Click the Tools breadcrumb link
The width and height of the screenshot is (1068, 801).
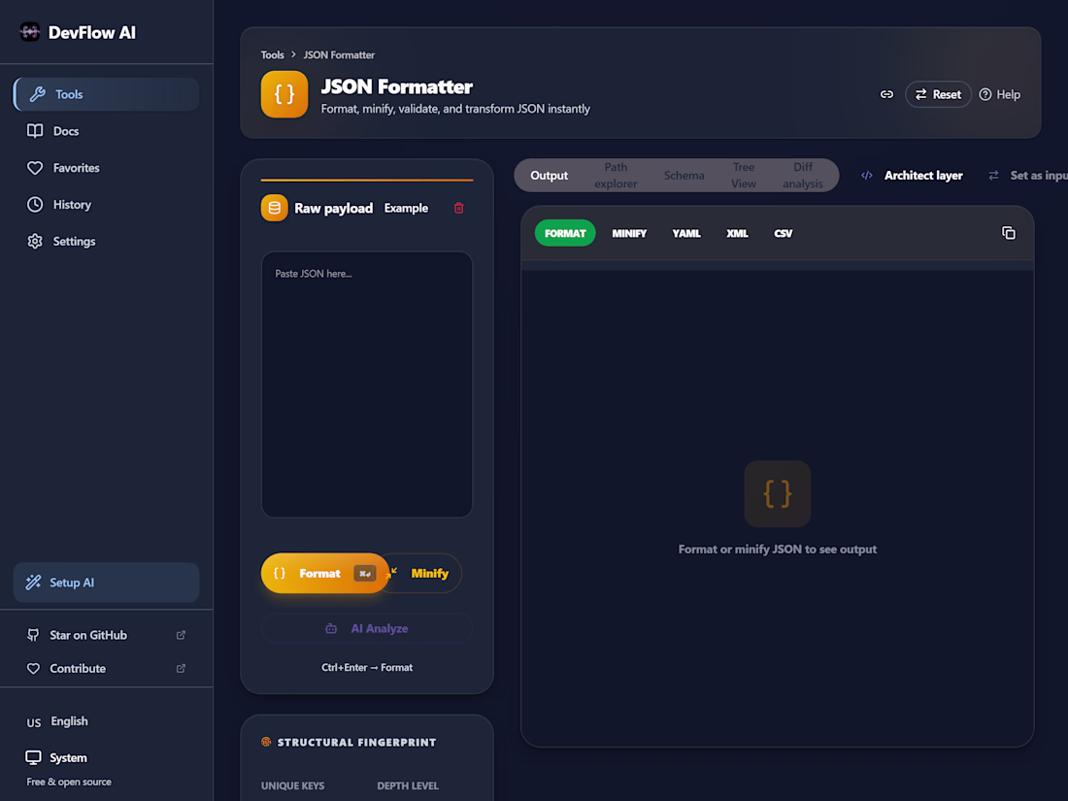pyautogui.click(x=273, y=54)
